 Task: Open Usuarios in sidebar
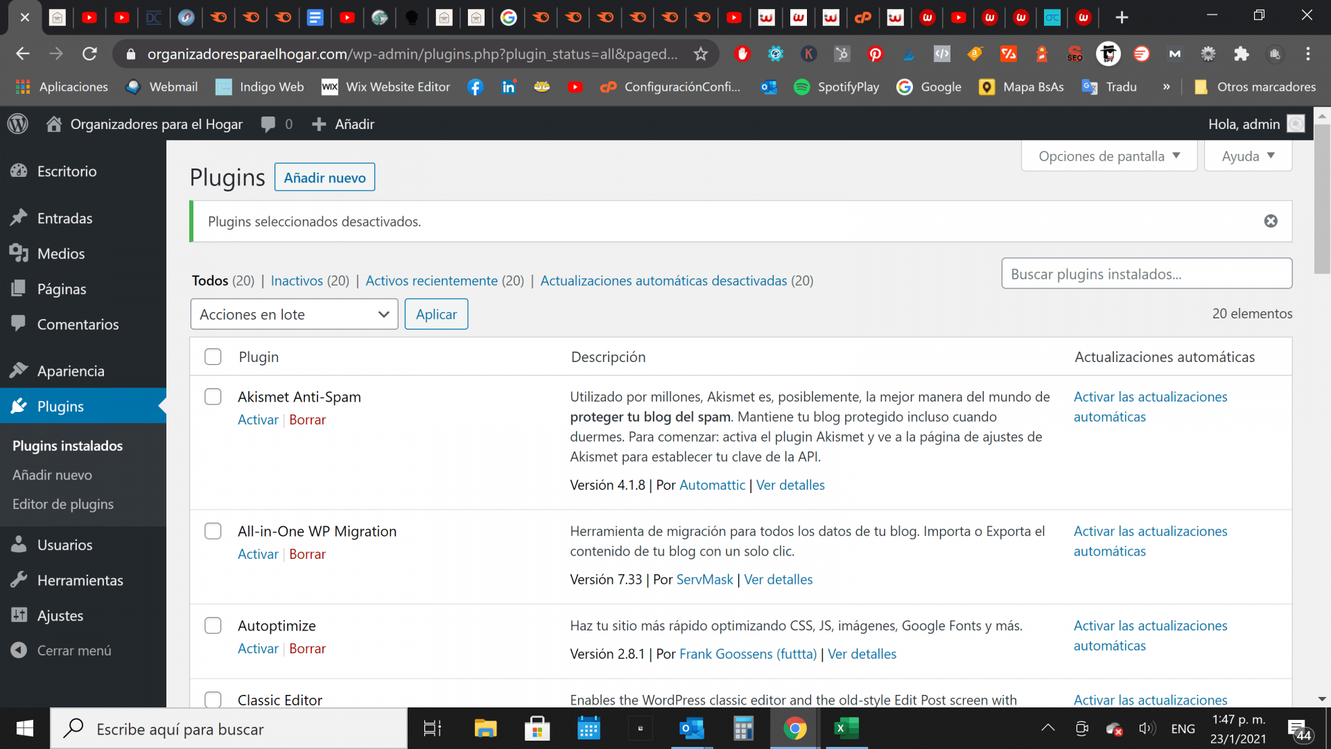[64, 545]
